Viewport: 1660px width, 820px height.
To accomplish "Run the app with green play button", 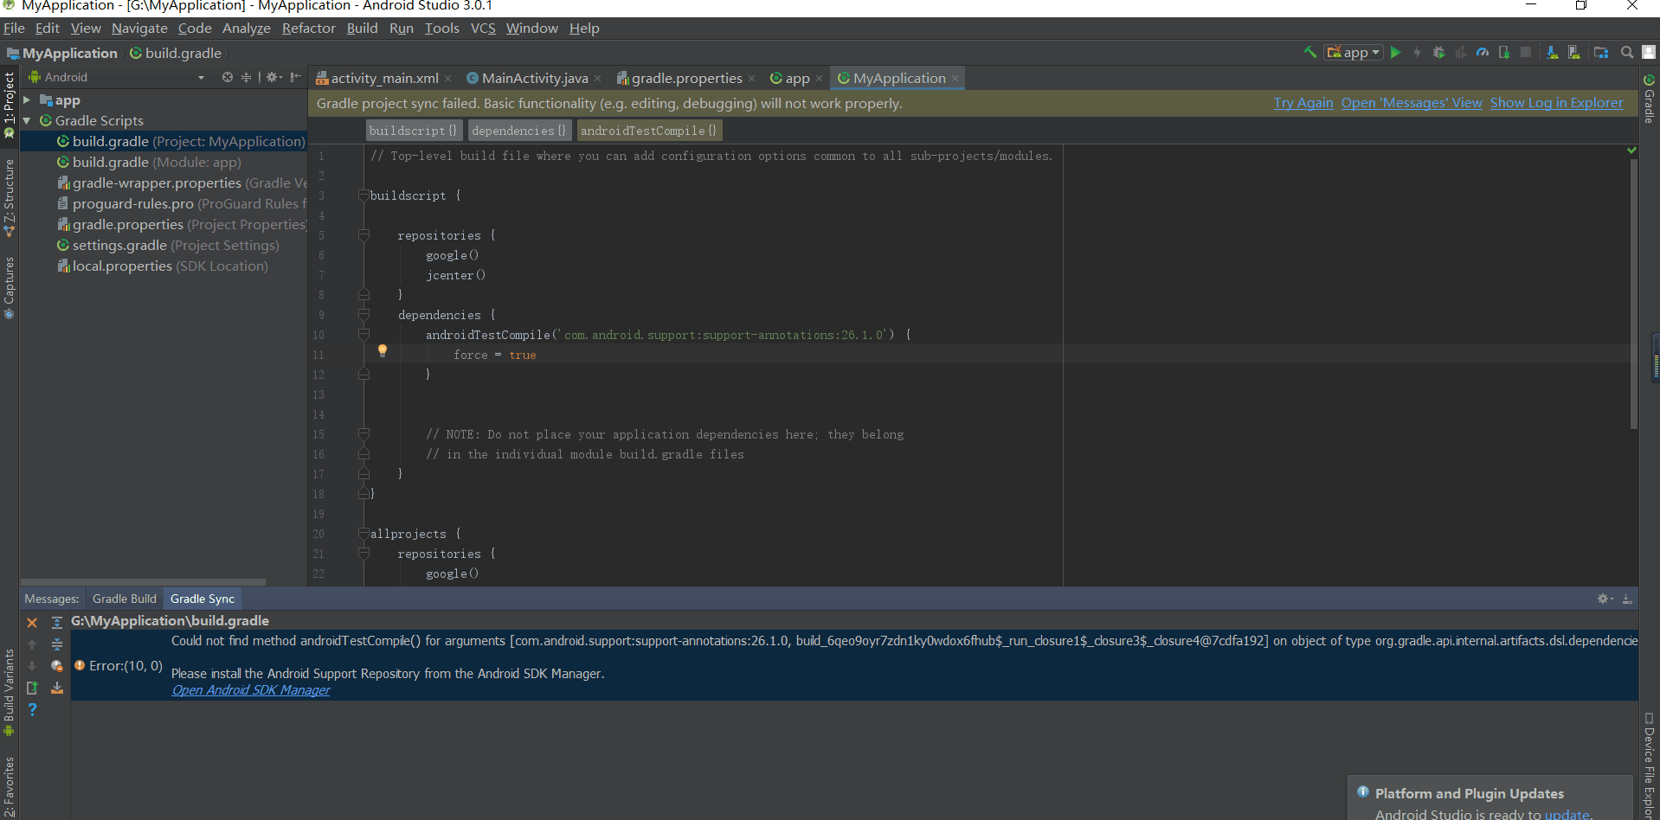I will click(1395, 53).
